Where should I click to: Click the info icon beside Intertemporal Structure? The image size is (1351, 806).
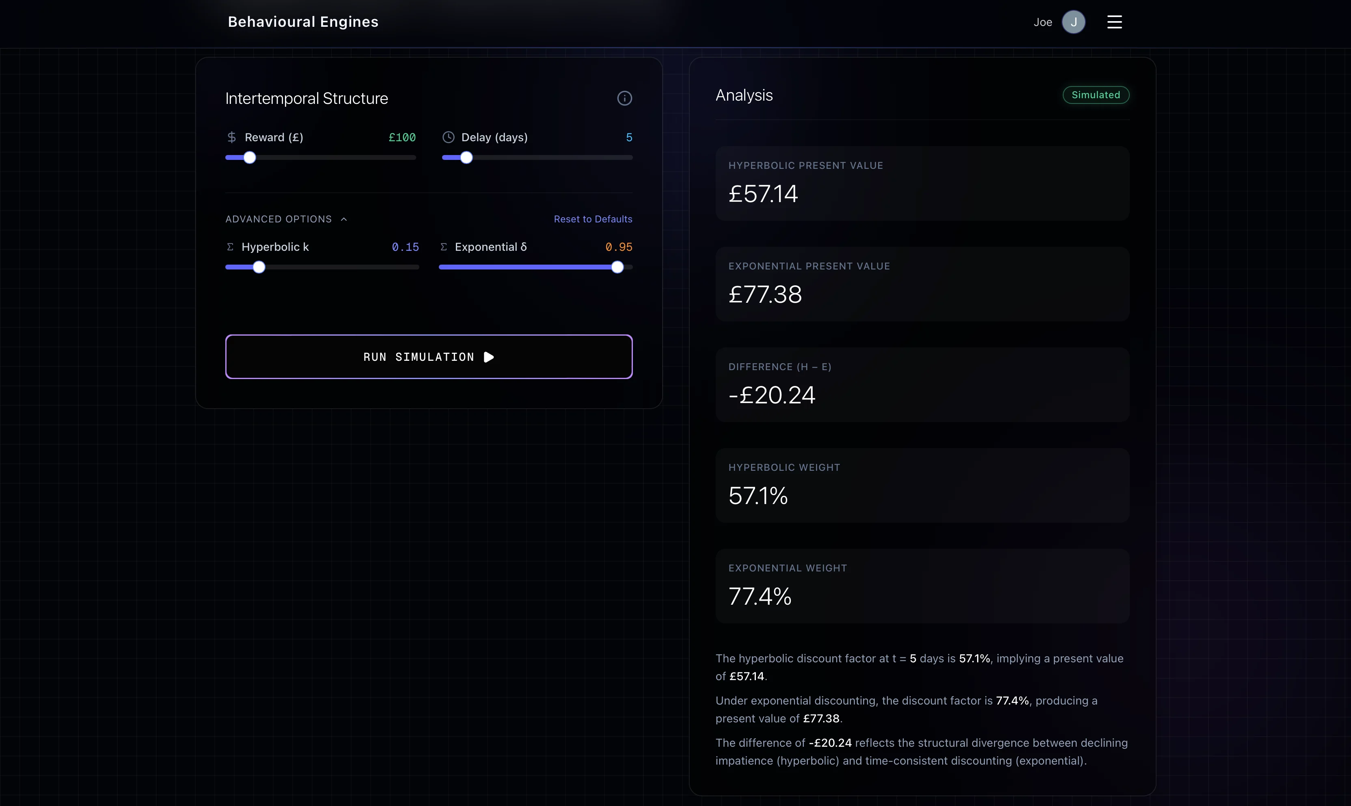[624, 98]
